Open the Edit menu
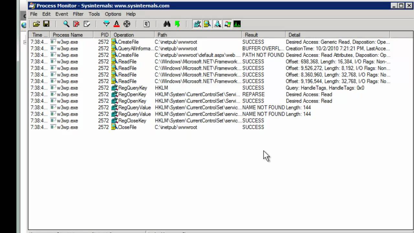This screenshot has width=414, height=233. coord(46,14)
